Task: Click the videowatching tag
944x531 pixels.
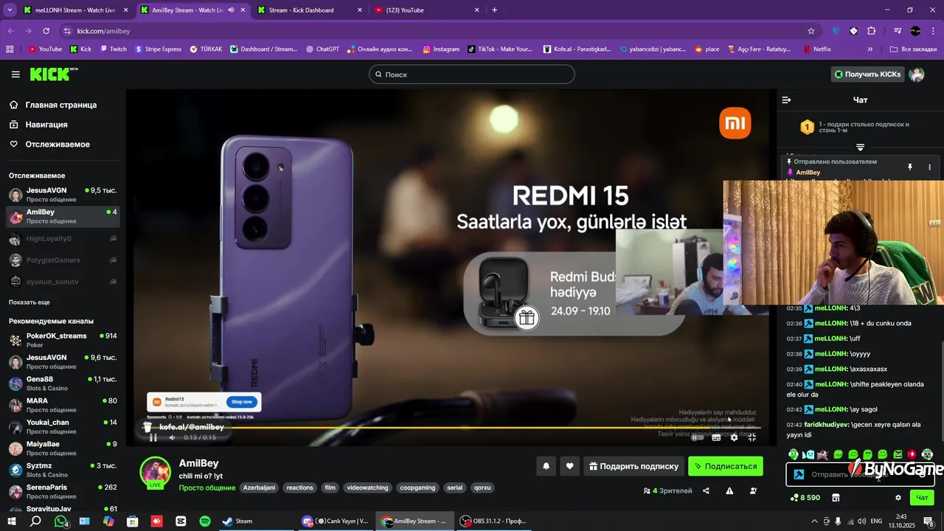Action: point(367,487)
